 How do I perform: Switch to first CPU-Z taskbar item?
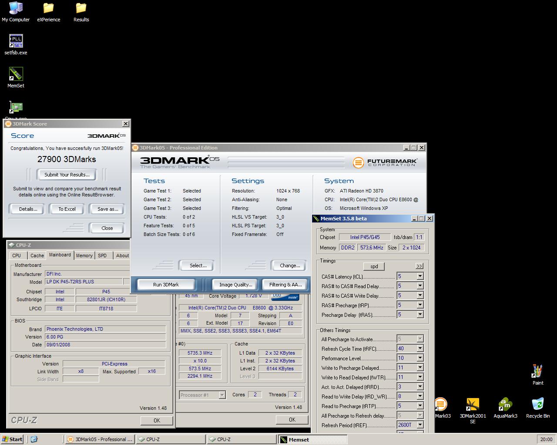pos(171,439)
